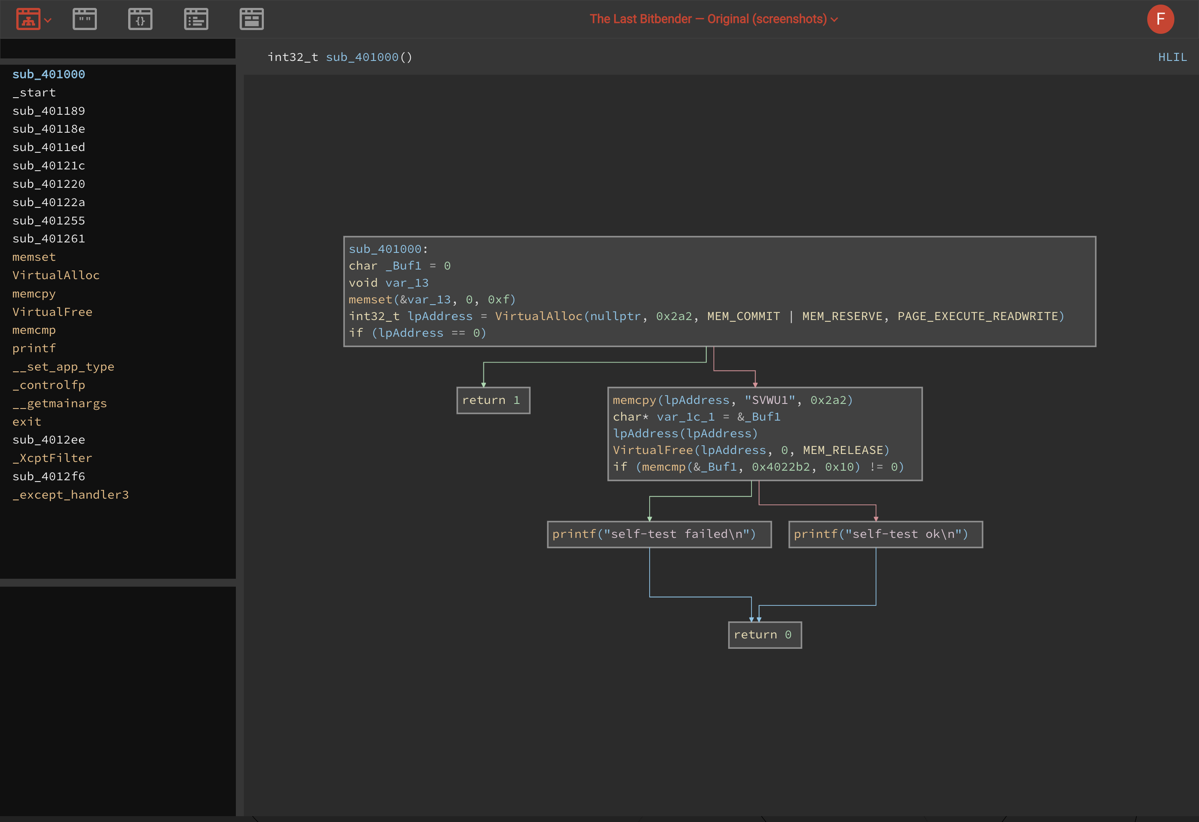Click the 'if (lpAddress == 0)' condition
This screenshot has height=822, width=1199.
417,333
